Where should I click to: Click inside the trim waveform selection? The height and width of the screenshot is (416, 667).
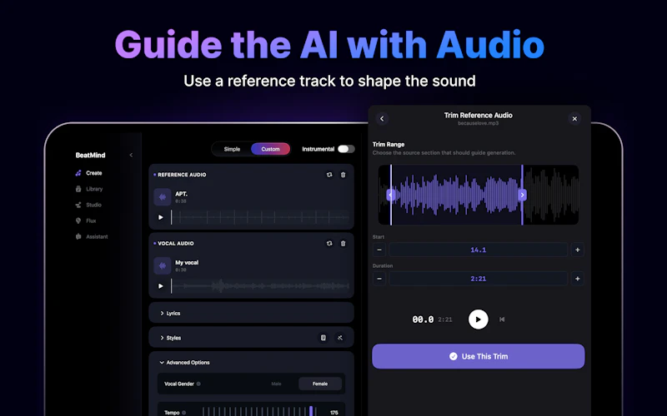pos(456,195)
